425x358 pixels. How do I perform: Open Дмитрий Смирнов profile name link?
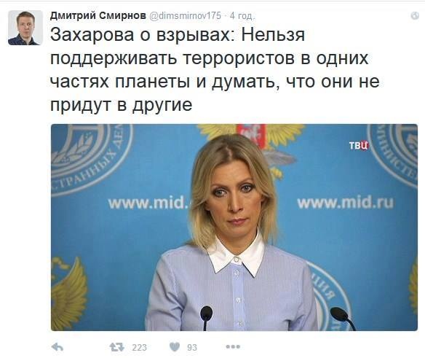(x=98, y=16)
